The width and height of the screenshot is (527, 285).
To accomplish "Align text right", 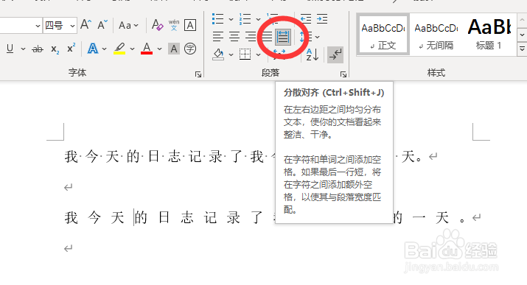I will pos(251,37).
